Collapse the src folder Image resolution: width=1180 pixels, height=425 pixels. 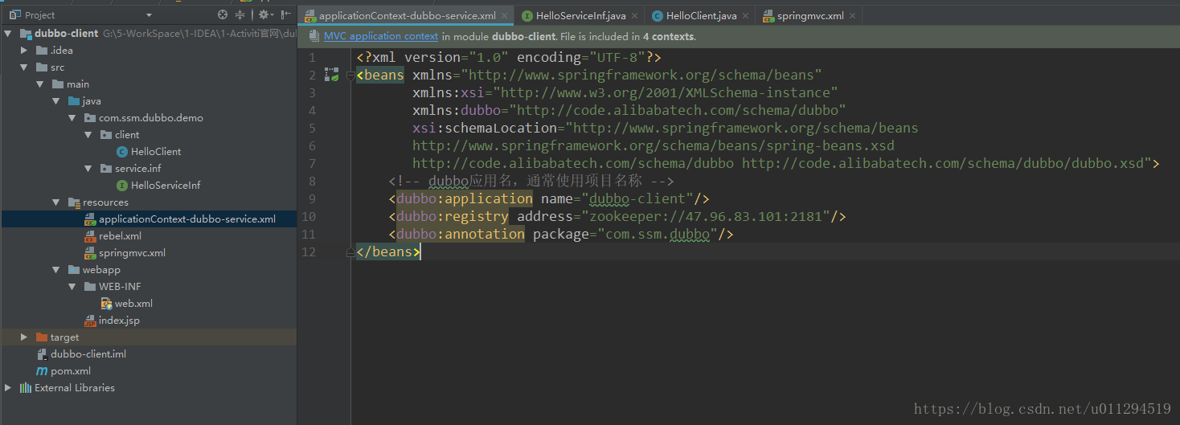point(24,67)
